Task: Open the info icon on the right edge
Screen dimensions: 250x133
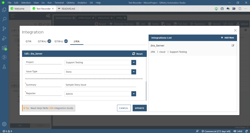Action: click(x=246, y=30)
